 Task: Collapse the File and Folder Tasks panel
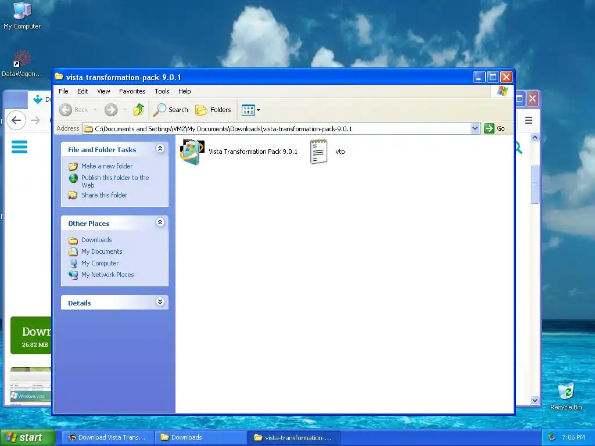[160, 149]
